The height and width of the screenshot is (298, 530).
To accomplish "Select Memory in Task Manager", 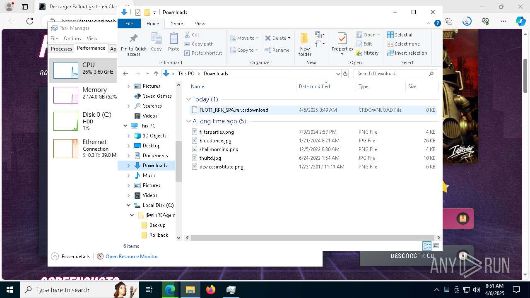I will click(x=83, y=95).
